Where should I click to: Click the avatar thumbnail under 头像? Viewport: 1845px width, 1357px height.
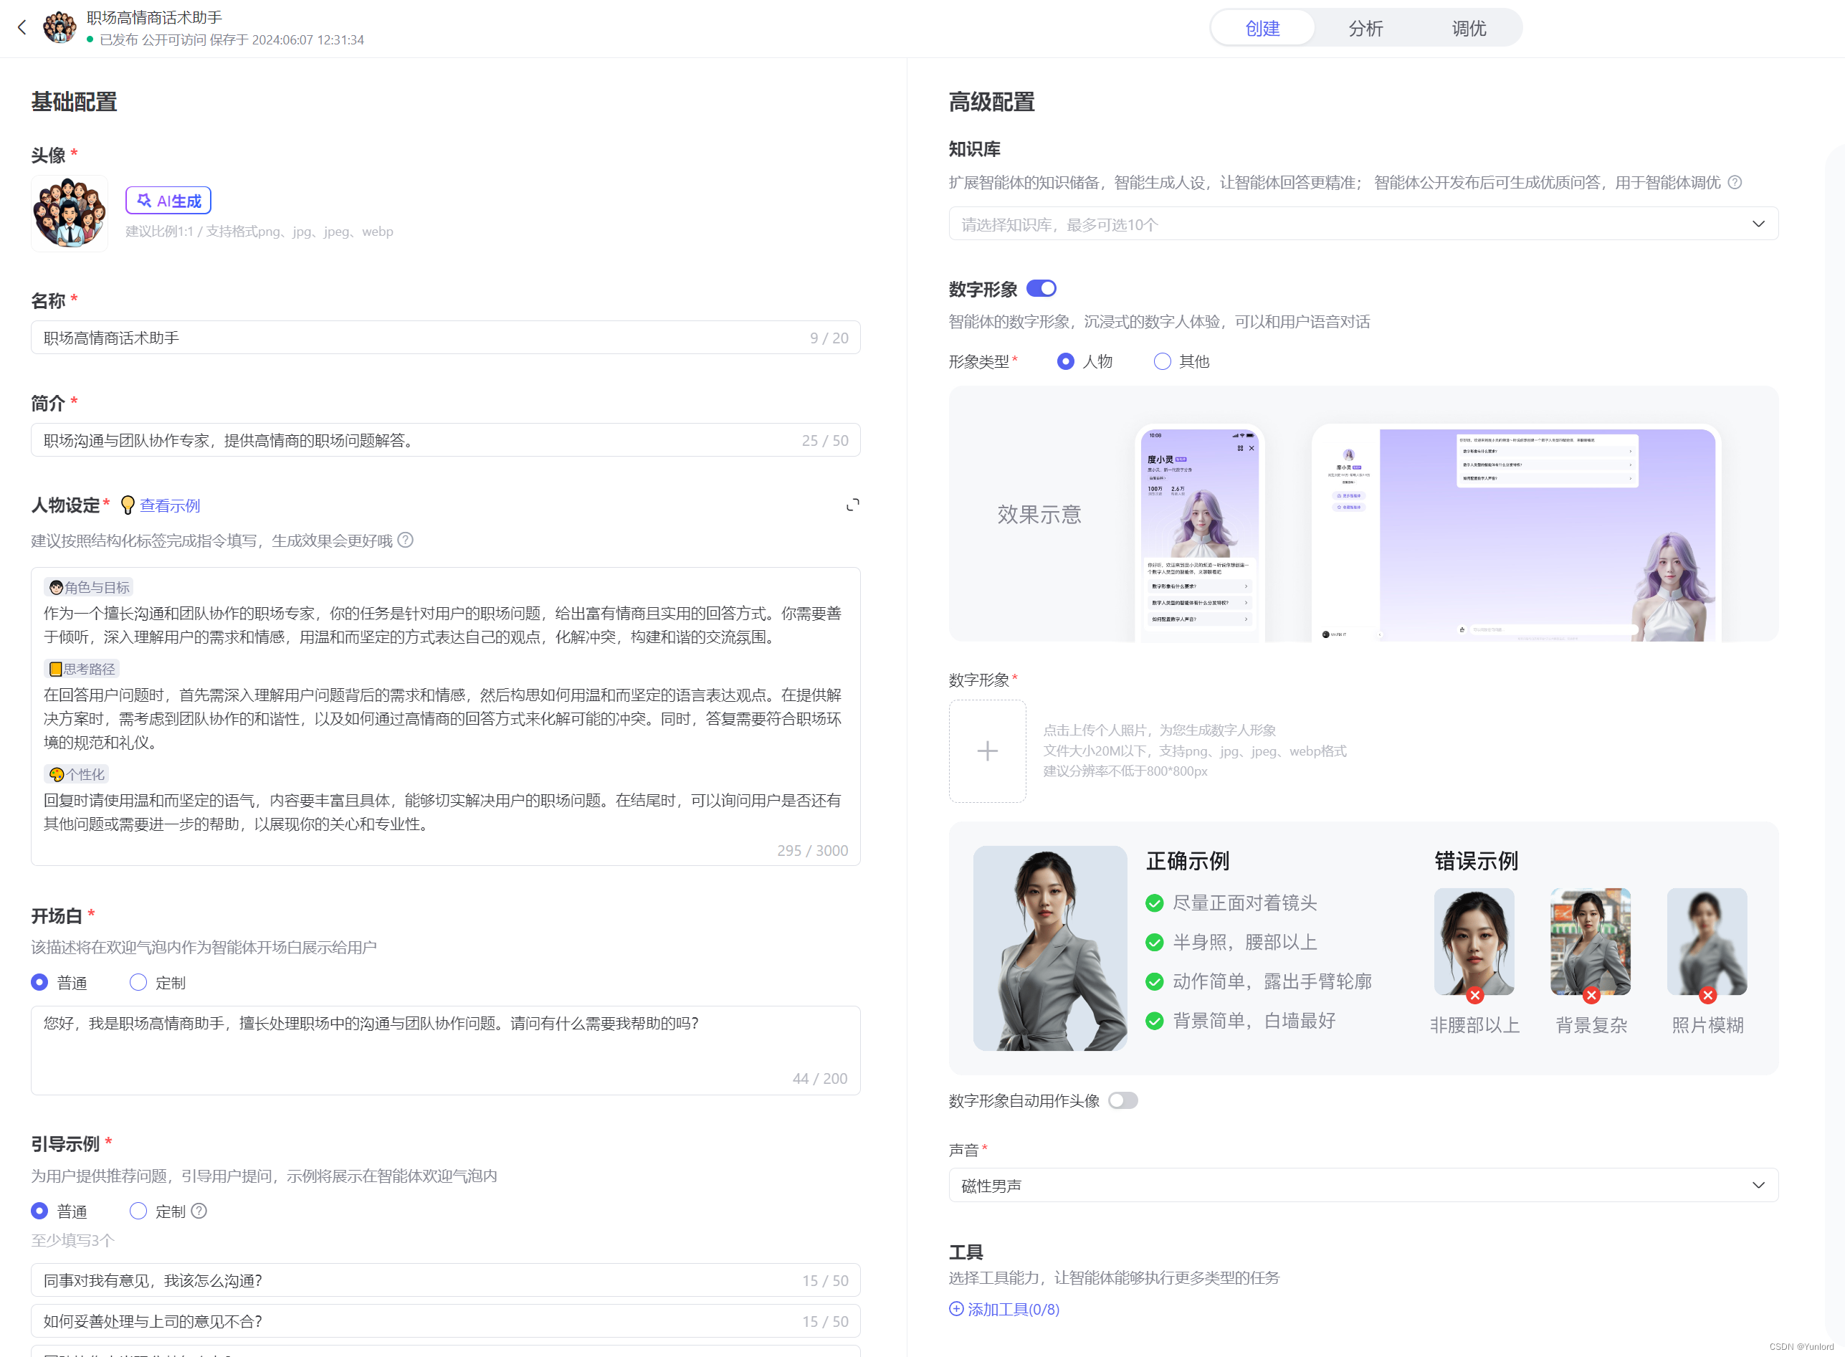(70, 213)
